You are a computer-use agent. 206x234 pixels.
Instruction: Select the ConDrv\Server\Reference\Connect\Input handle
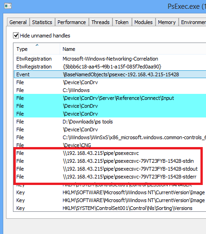tap(110, 98)
